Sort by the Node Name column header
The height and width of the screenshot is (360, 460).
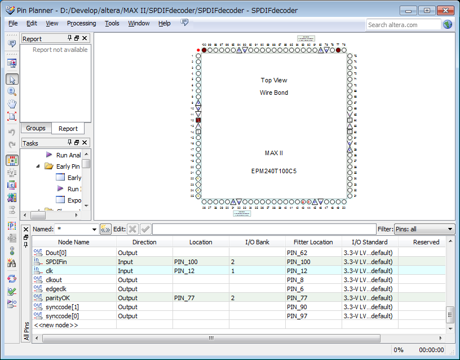tap(74, 242)
